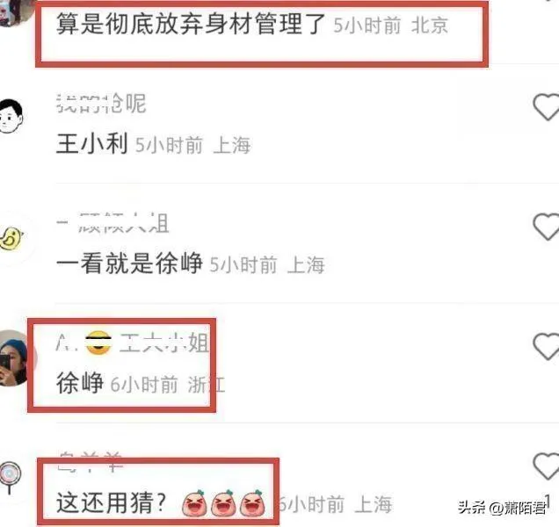Tap heart beside "一看就是徐峥" comment

point(546,227)
